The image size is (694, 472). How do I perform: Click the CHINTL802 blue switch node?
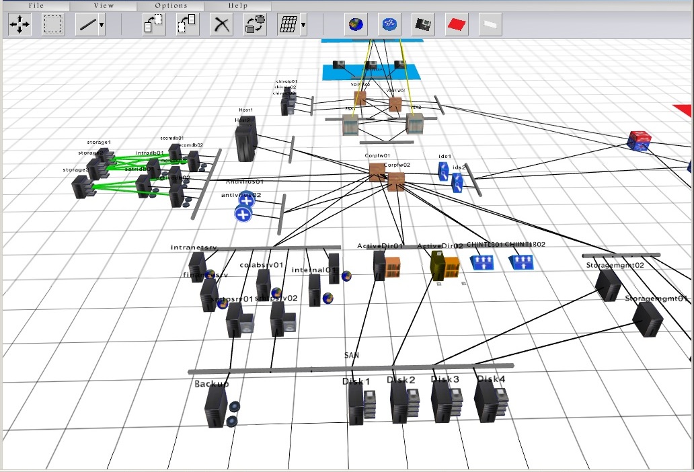[521, 262]
